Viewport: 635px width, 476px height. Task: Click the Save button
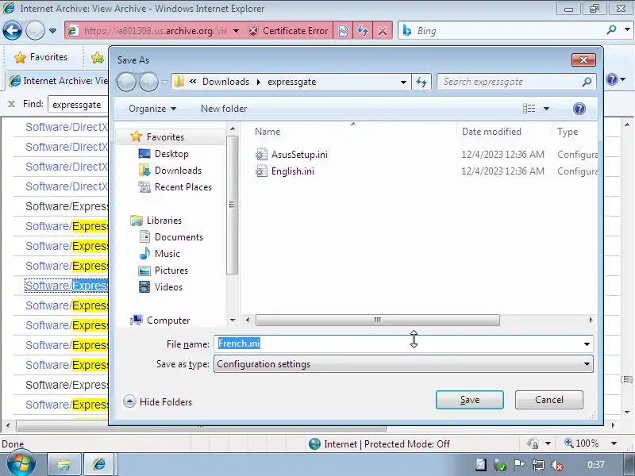coord(469,400)
